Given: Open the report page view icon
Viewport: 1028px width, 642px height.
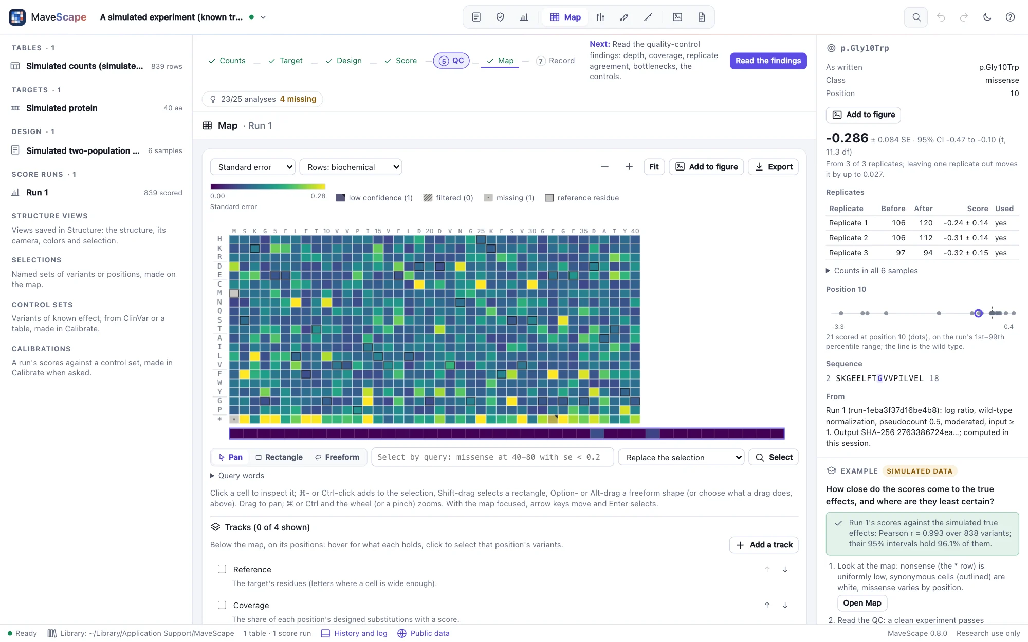Looking at the screenshot, I should pos(702,17).
